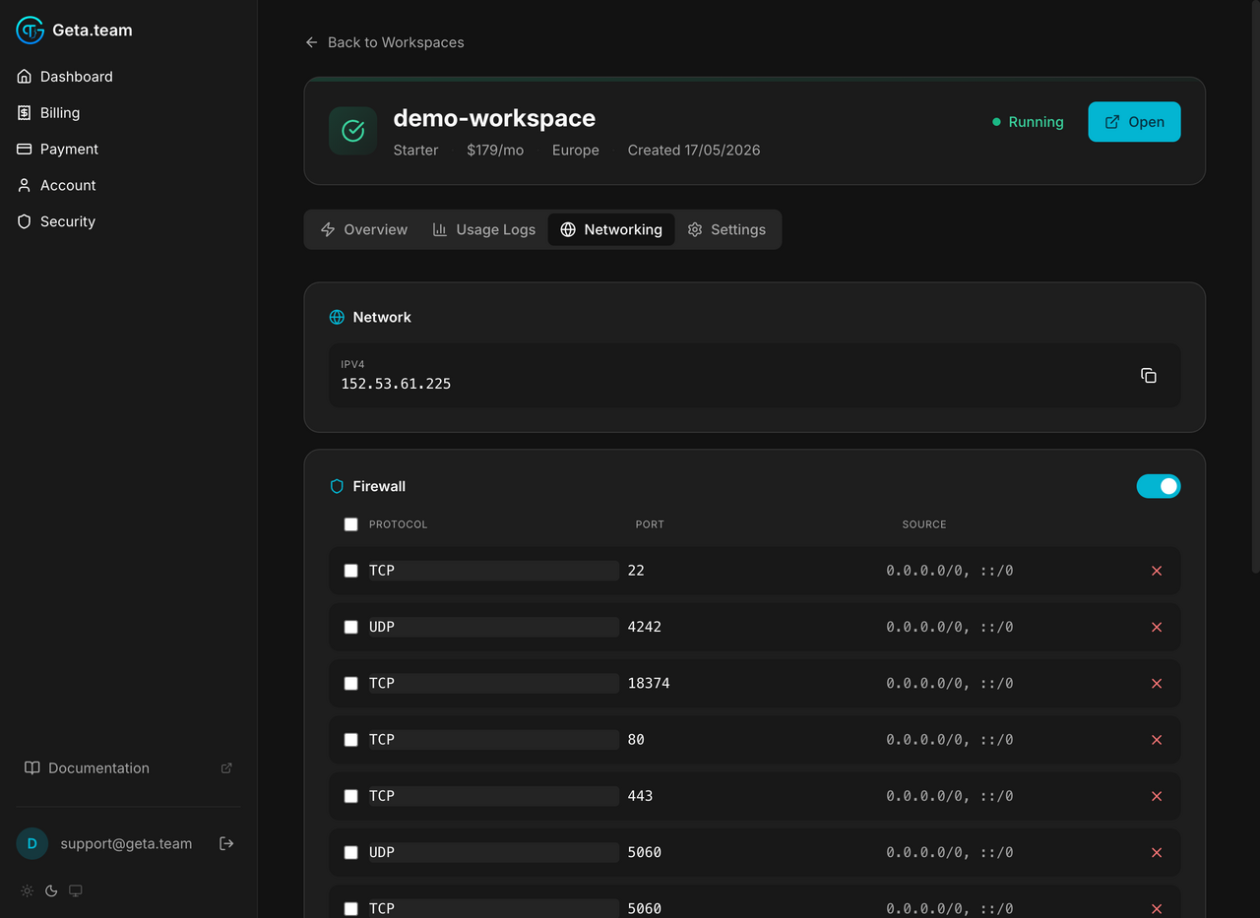This screenshot has width=1260, height=918.
Task: Click the logout icon next to support@geta.team
Action: 226,843
